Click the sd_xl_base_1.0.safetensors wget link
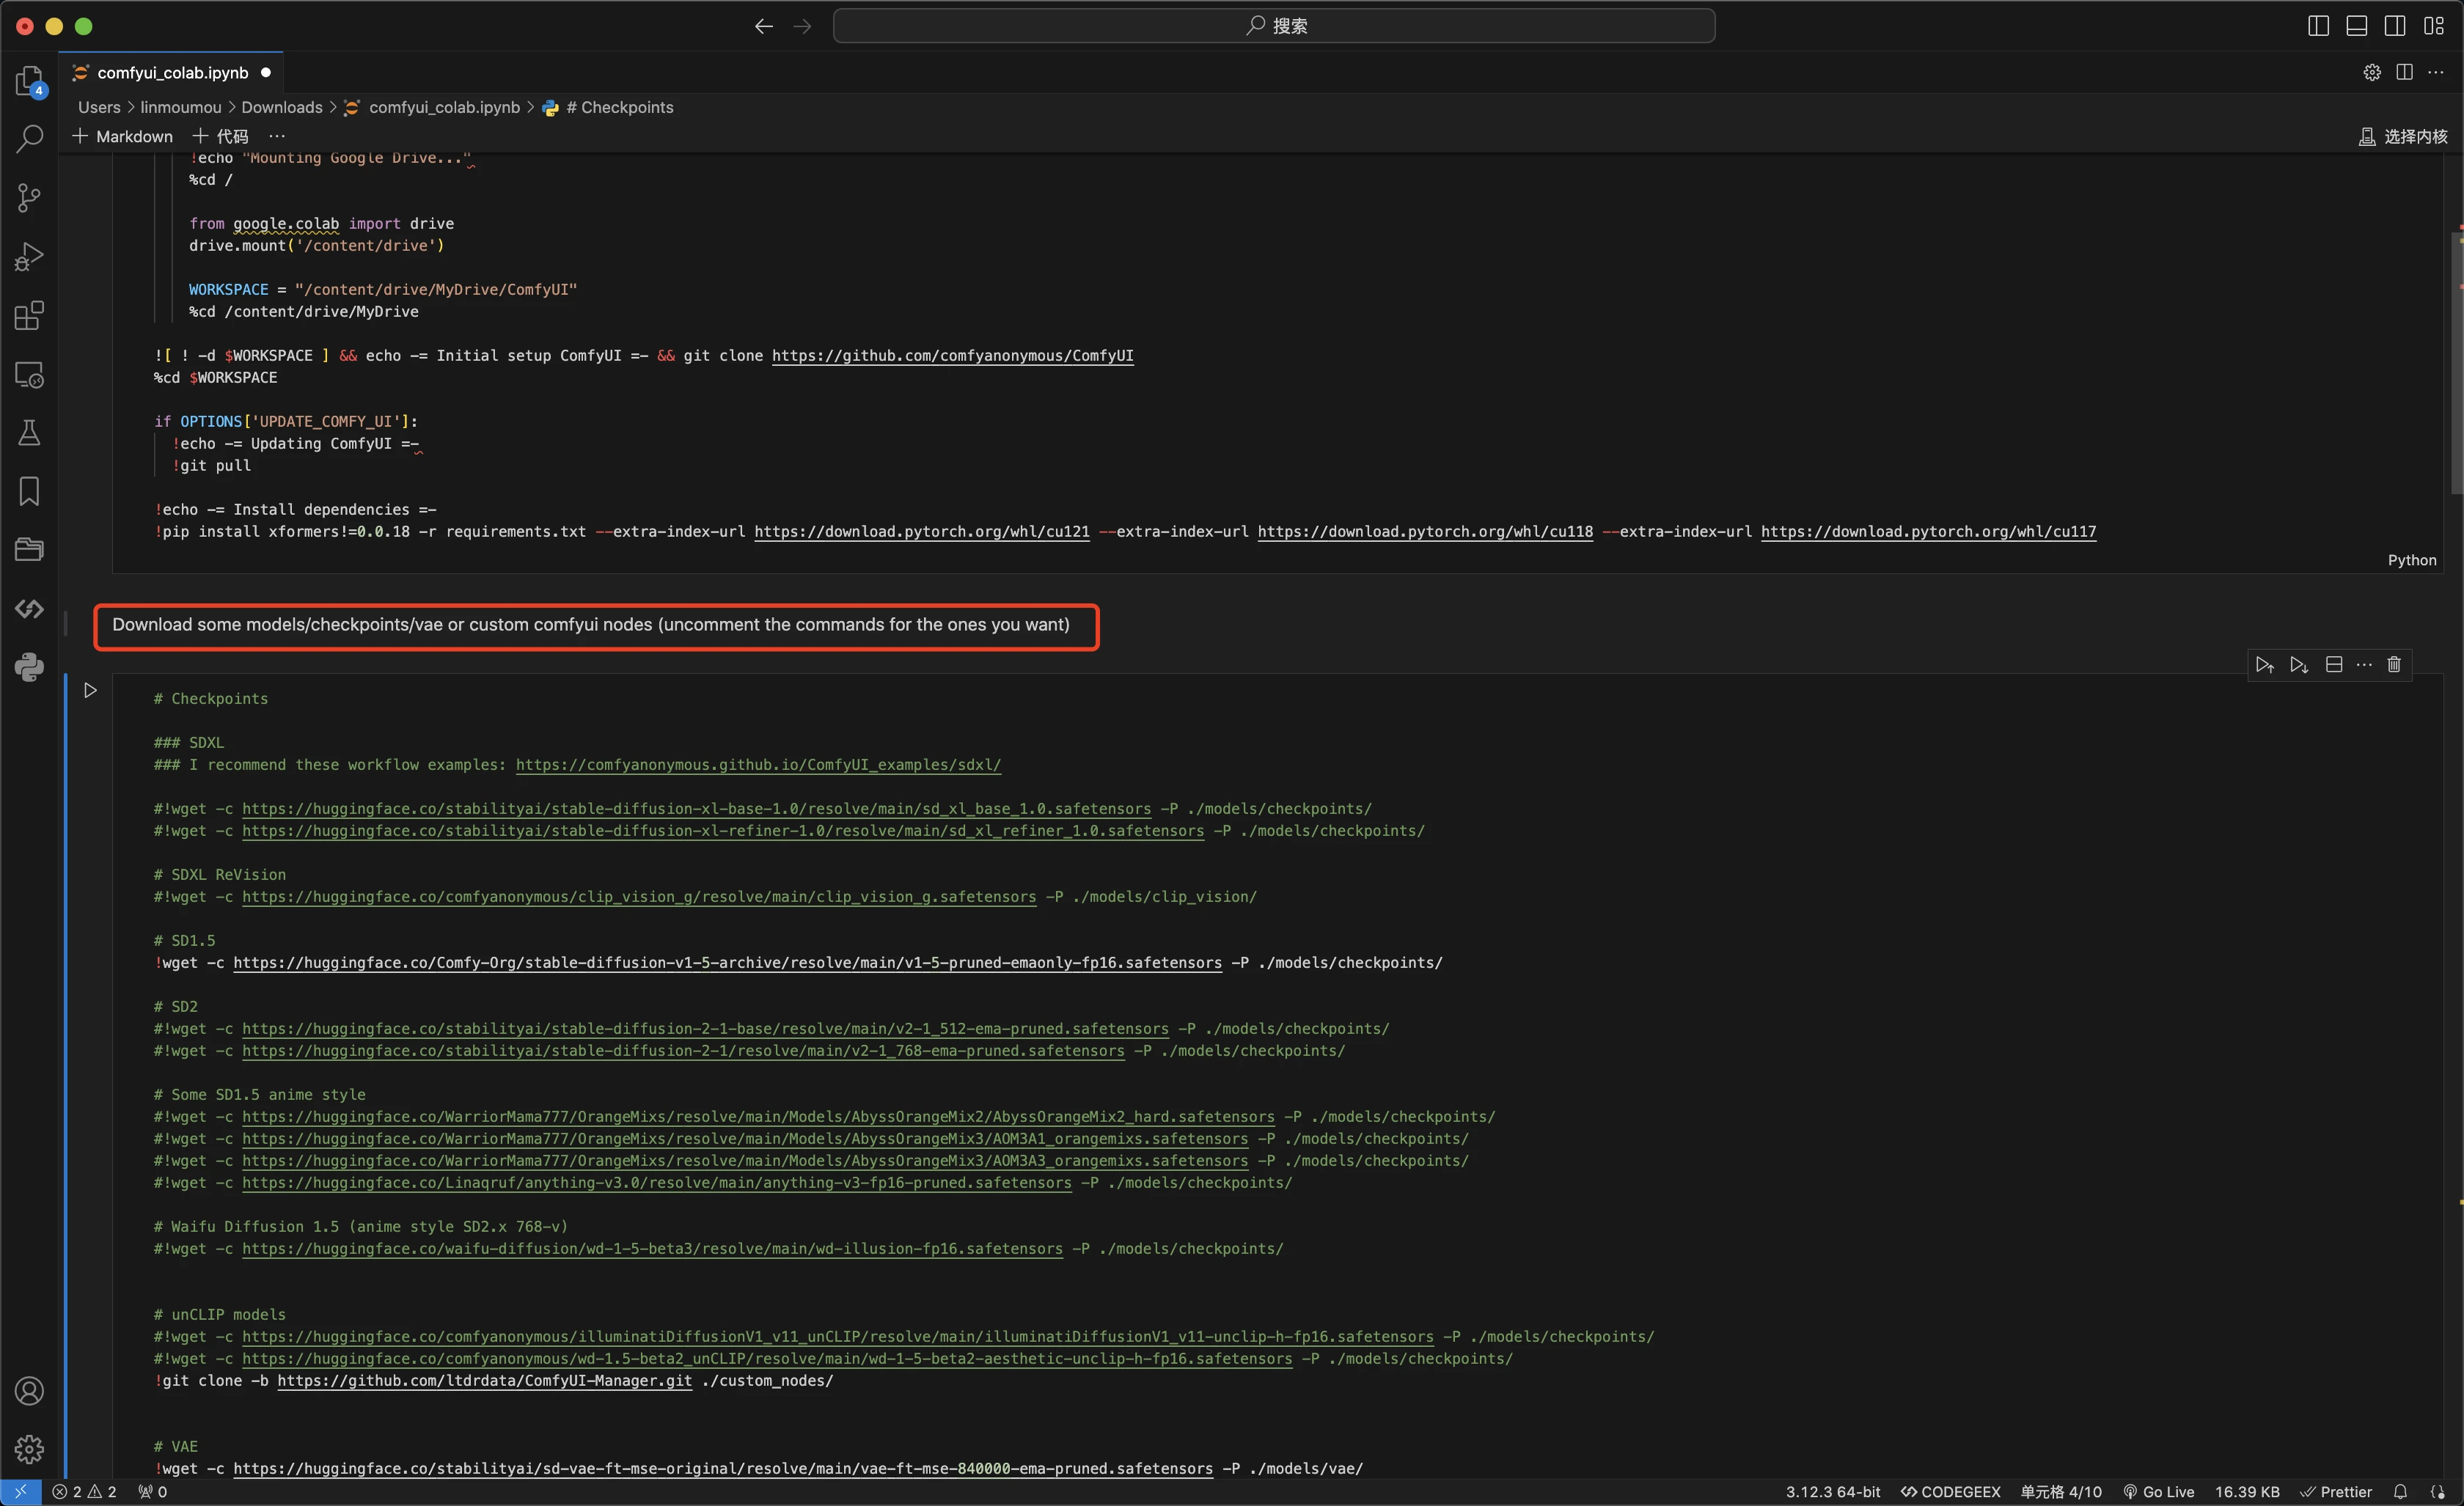 pos(696,808)
